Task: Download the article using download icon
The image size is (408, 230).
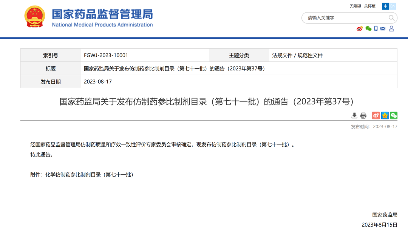Action: [354, 115]
